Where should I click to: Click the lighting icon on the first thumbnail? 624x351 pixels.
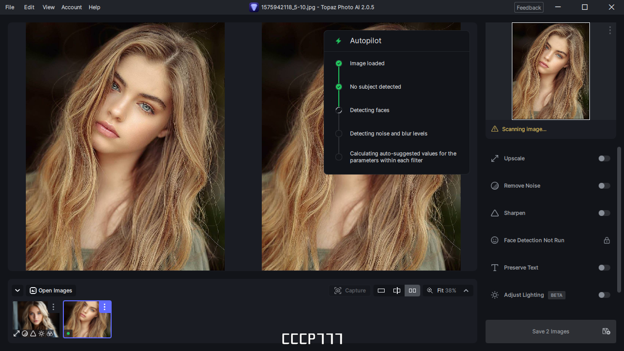[41, 333]
